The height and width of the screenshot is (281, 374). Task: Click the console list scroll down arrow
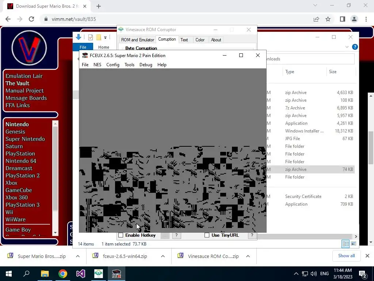pyautogui.click(x=56, y=233)
